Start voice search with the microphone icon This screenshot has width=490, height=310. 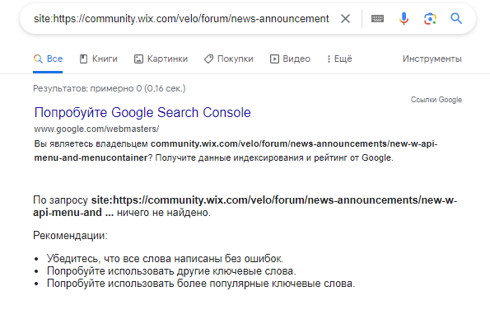click(x=404, y=19)
